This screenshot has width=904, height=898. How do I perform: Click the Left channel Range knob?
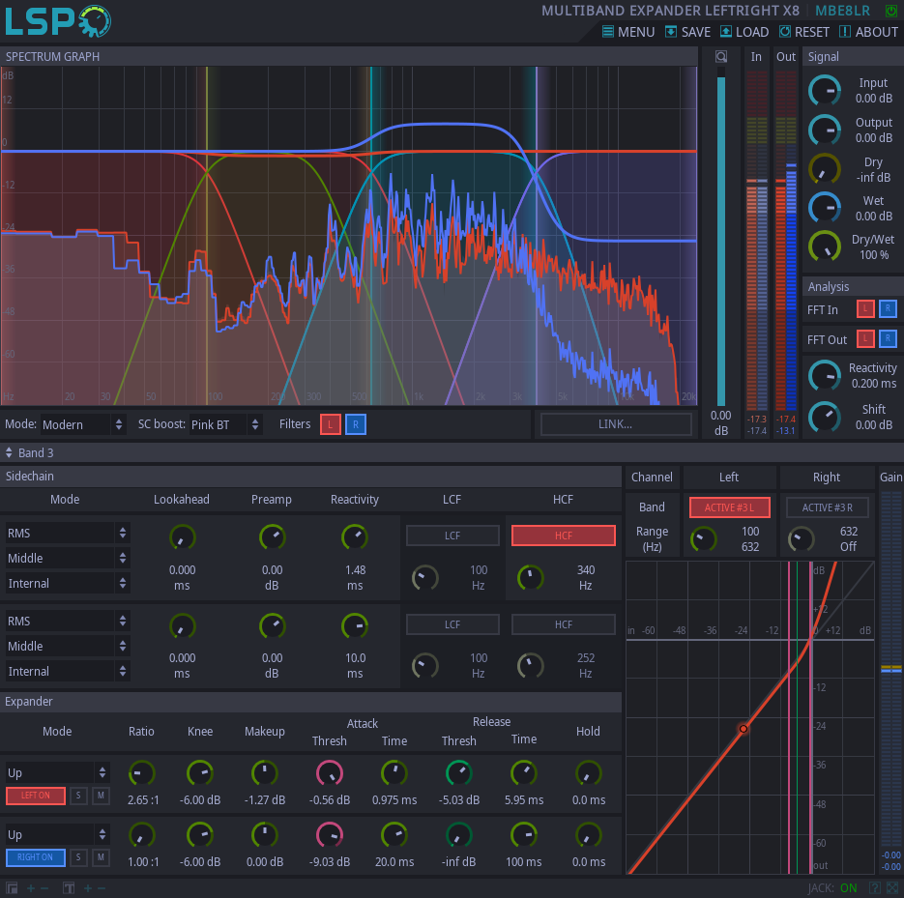click(704, 539)
